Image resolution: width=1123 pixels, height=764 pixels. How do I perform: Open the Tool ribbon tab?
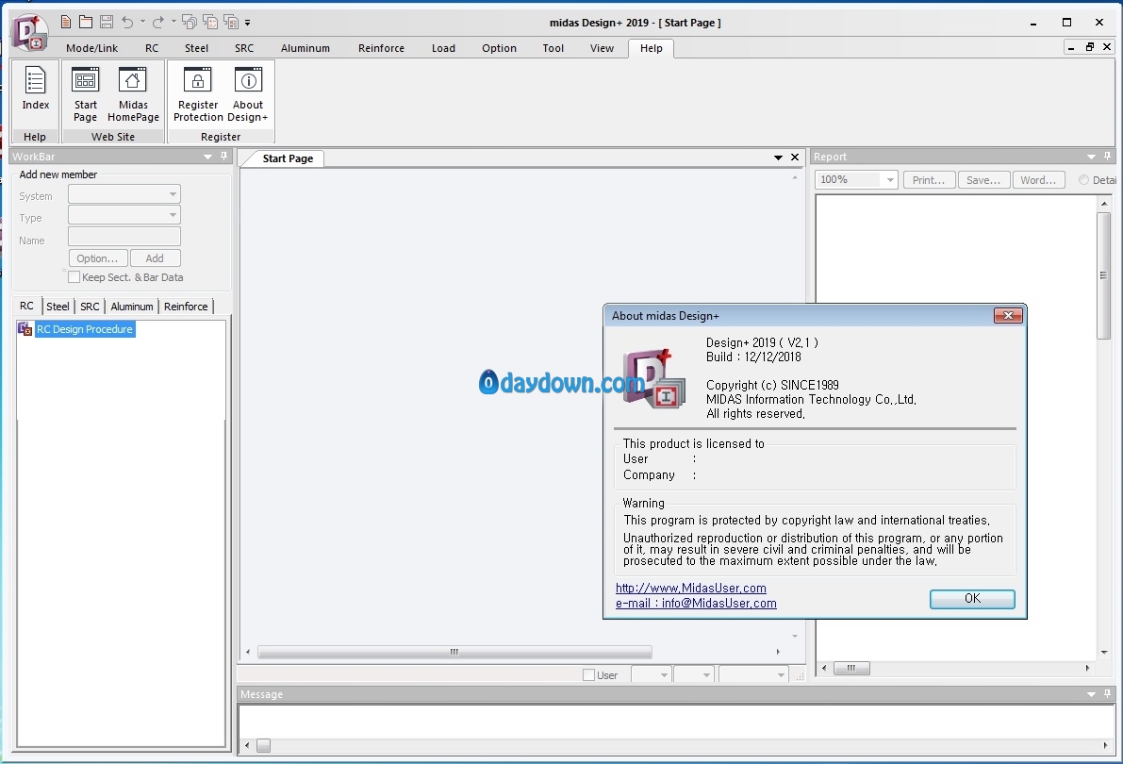point(553,48)
